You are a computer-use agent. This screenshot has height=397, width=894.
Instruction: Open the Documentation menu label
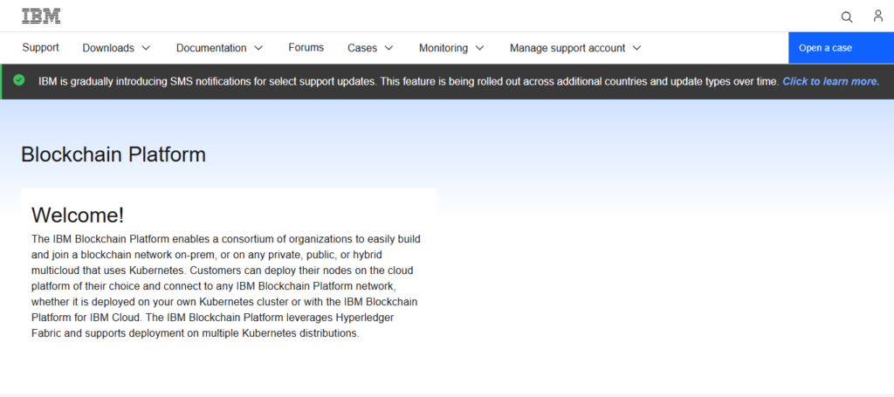tap(211, 48)
